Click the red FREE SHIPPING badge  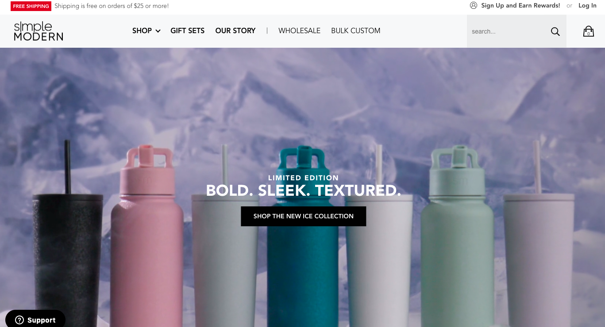31,6
